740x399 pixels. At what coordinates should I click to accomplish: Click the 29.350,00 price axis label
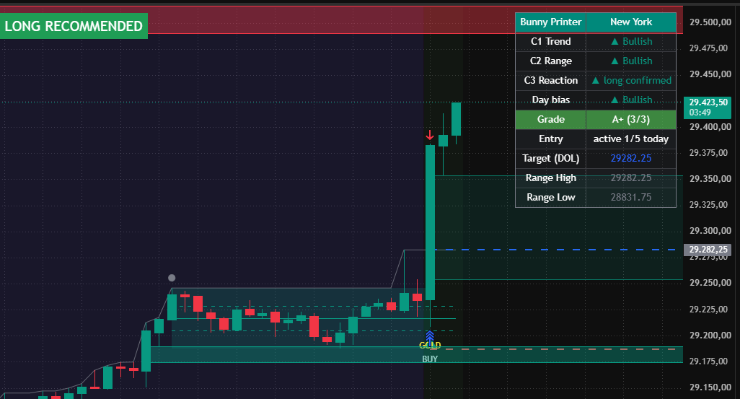click(710, 178)
